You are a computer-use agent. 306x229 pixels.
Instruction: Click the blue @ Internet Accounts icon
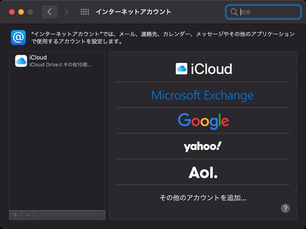click(18, 37)
